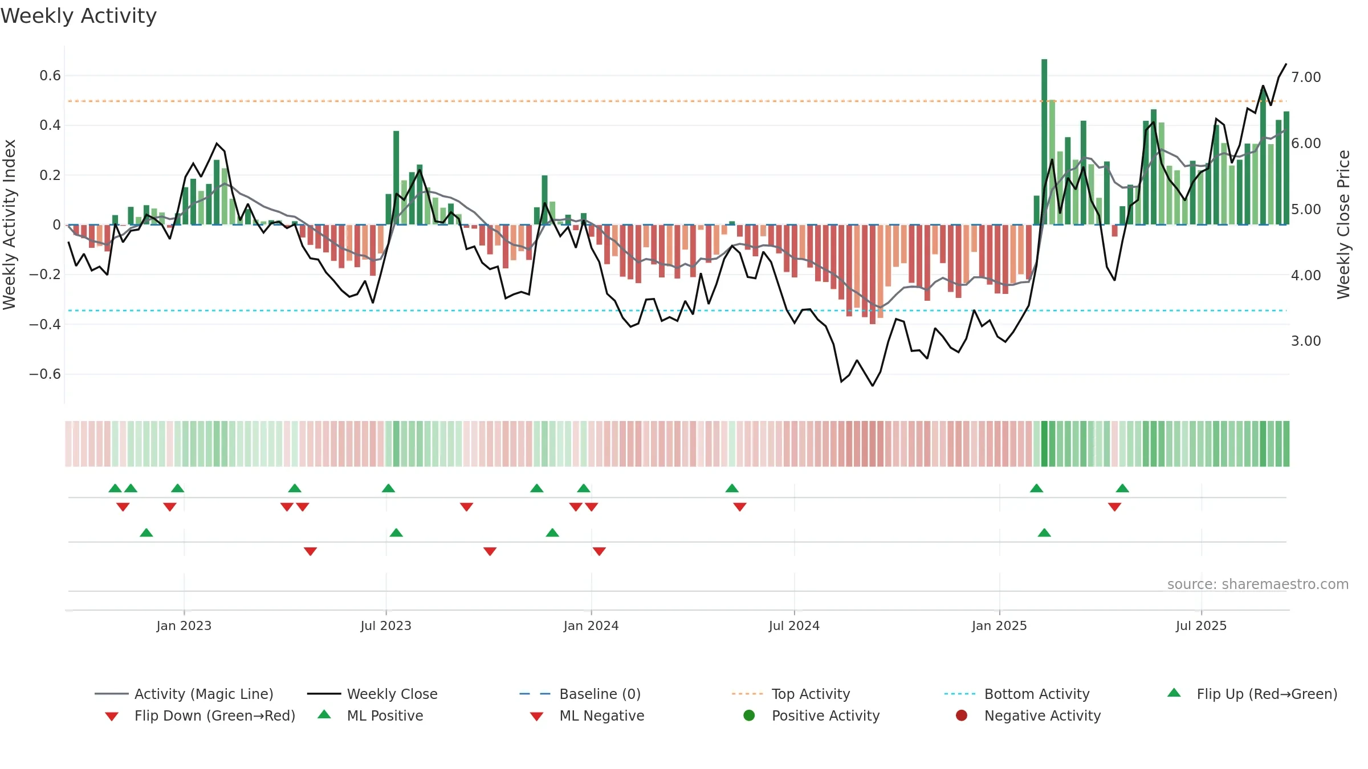The image size is (1368, 769).
Task: Click the Jan 2023 axis label
Action: point(184,625)
